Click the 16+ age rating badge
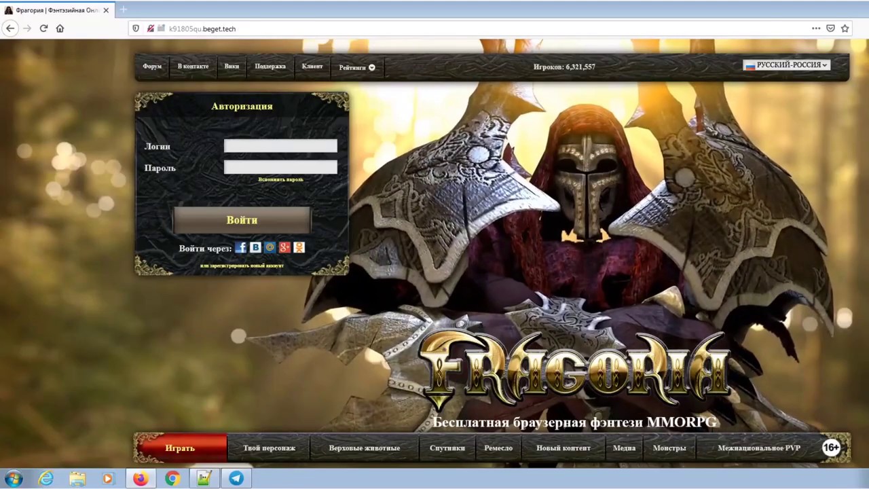Image resolution: width=869 pixels, height=489 pixels. (x=831, y=447)
